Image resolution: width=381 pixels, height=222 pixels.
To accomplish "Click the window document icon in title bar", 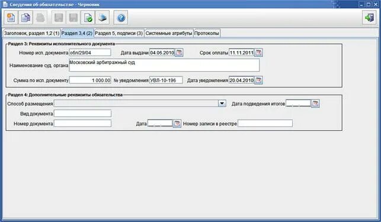I will point(5,4).
